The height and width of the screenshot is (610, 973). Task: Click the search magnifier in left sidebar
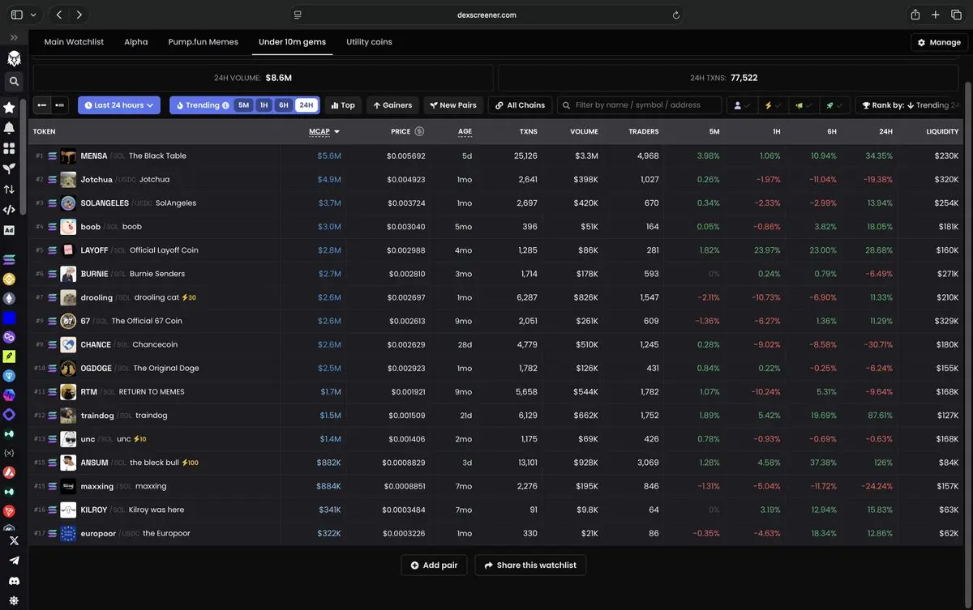pos(13,81)
